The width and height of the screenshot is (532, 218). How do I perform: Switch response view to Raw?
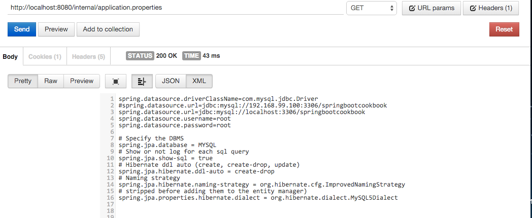click(51, 81)
